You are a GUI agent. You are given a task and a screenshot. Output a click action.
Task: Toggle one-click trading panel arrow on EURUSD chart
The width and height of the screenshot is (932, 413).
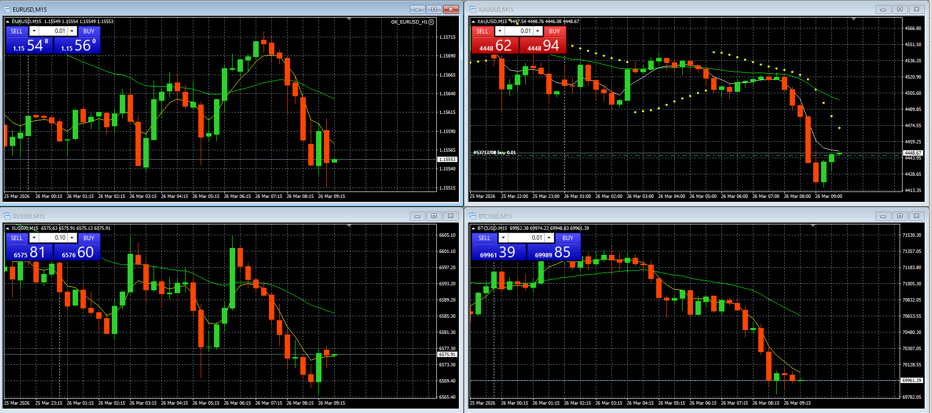coord(7,22)
